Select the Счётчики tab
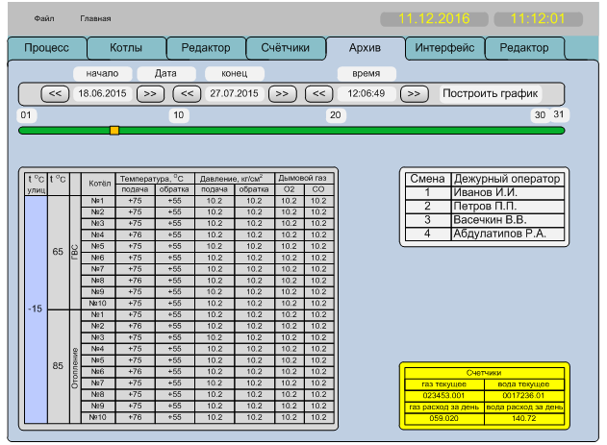This screenshot has height=445, width=607. (285, 47)
